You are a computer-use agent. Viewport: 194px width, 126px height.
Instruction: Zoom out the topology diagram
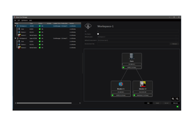[x=177, y=99]
